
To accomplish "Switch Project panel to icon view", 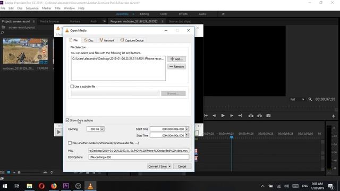I will tap(8, 172).
